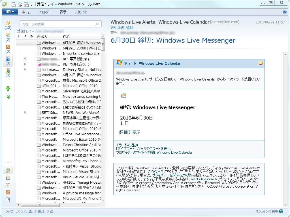
Task: Select the 'A private message from' message
Action: pyautogui.click(x=58, y=193)
